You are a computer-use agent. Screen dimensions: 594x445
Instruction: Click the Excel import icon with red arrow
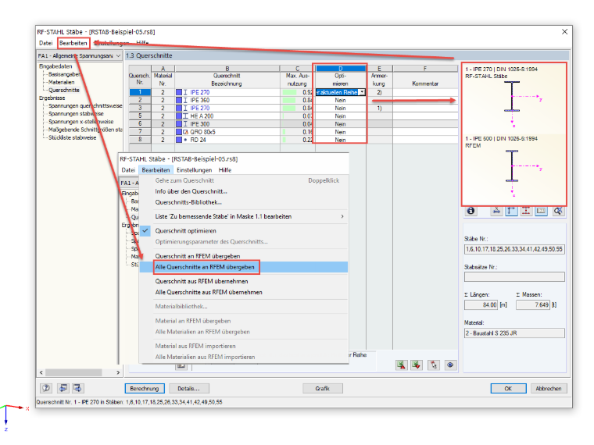(417, 365)
